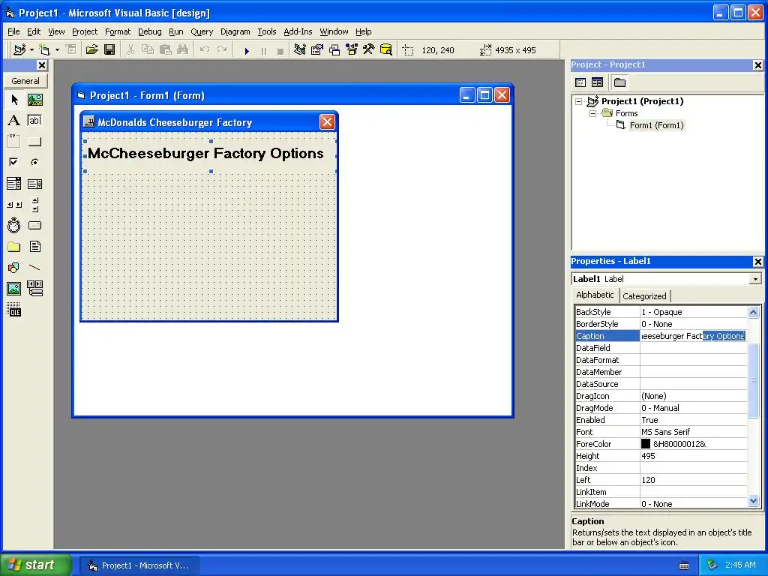Select the PictureBox tool
The width and height of the screenshot is (768, 576).
(34, 100)
